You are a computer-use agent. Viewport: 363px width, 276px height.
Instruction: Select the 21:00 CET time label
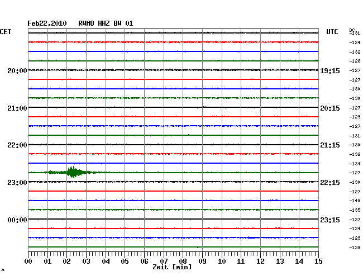pos(17,108)
